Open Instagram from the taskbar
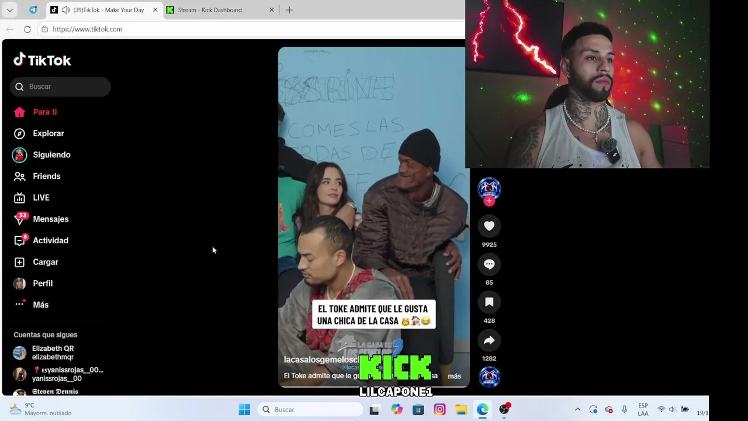Viewport: 748px width, 421px height. point(439,410)
